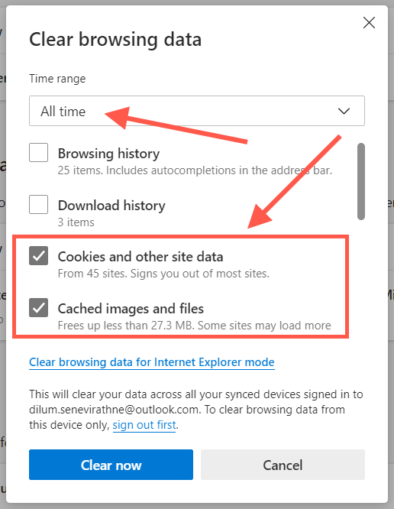Click the data list scrollbar thumb
Image resolution: width=394 pixels, height=509 pixels.
tap(361, 181)
